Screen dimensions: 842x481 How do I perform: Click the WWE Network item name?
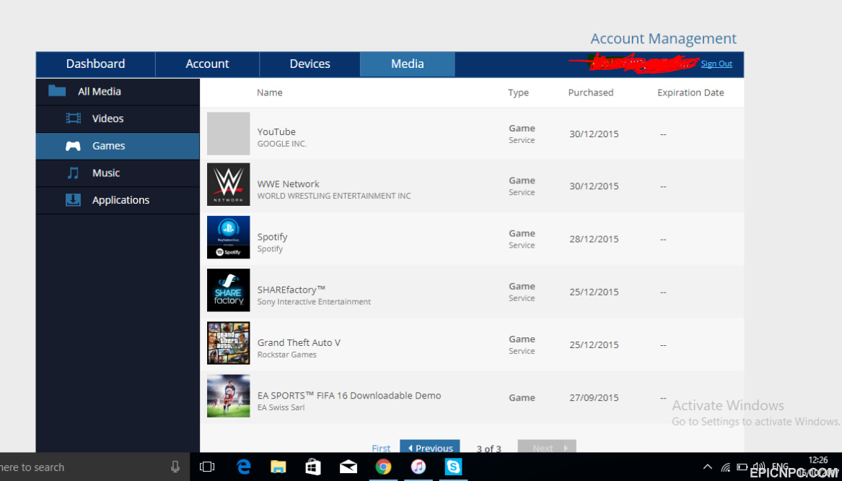click(x=288, y=183)
